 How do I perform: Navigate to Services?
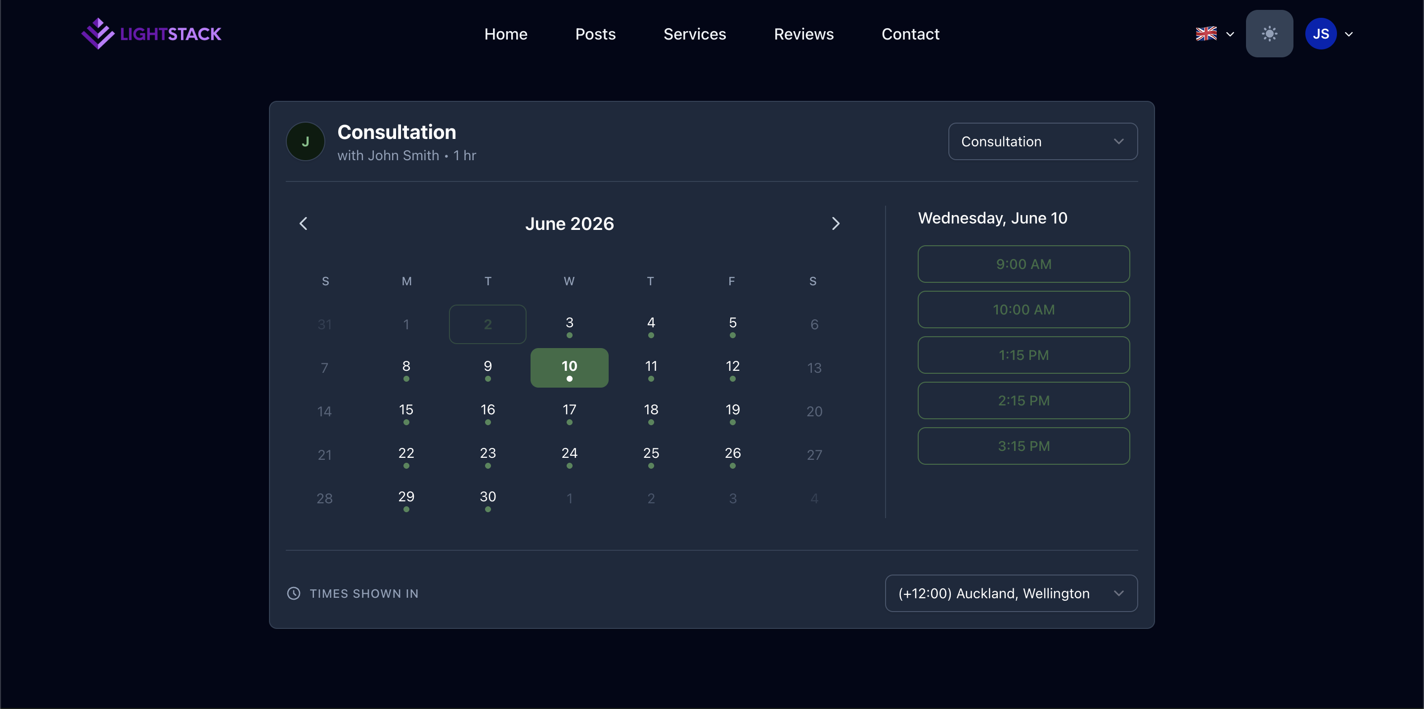click(694, 34)
